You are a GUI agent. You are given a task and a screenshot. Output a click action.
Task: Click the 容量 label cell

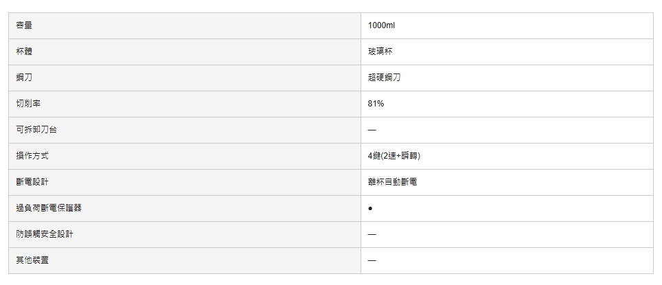[185, 26]
